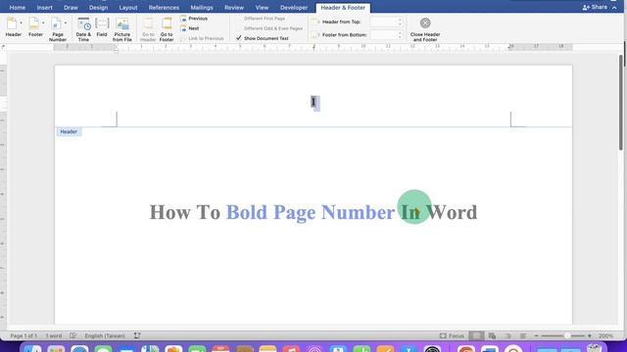Click the zoom out minus button
Image resolution: width=627 pixels, height=352 pixels.
[x=537, y=336]
